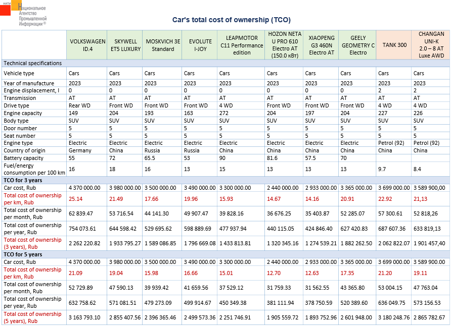
Task: Select engine capacity value 227
Action: [x=383, y=113]
